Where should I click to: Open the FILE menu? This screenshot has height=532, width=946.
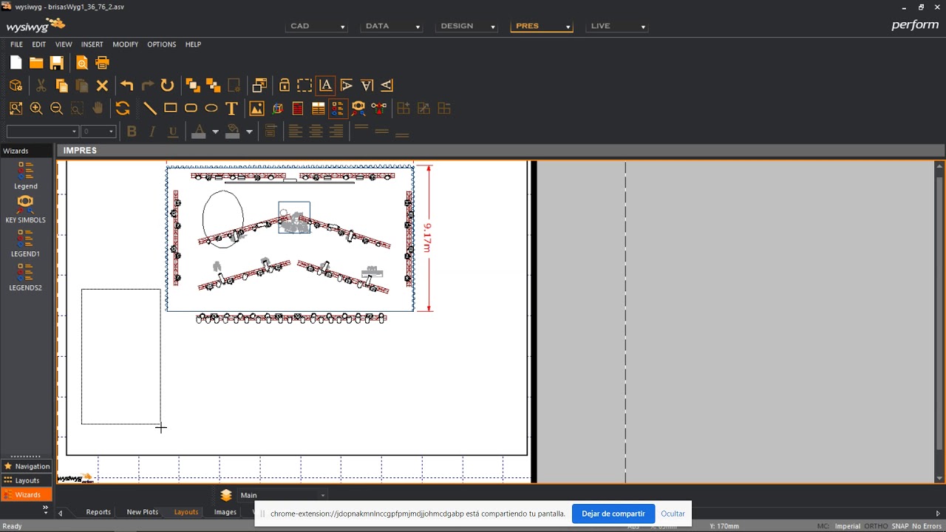coord(16,44)
